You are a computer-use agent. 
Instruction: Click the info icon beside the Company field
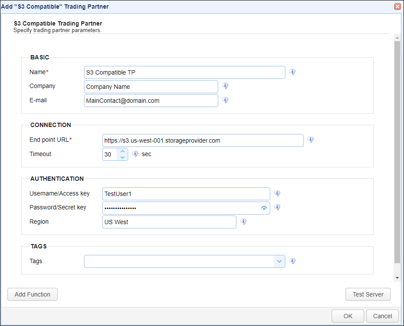coord(225,86)
